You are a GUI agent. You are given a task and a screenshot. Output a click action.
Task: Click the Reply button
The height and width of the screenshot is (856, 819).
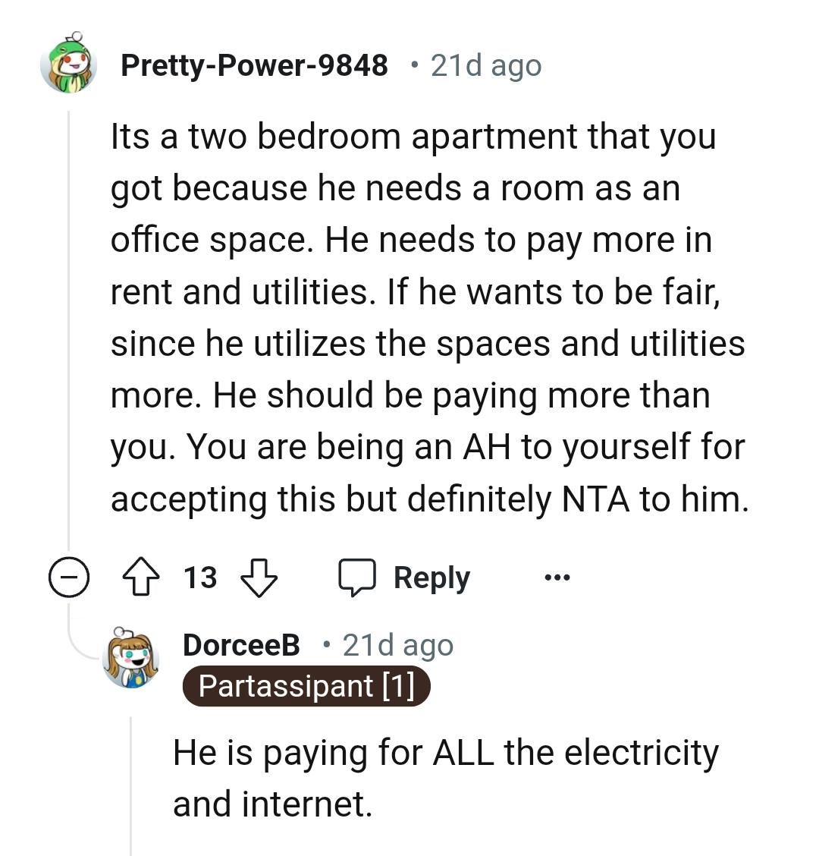(x=431, y=577)
